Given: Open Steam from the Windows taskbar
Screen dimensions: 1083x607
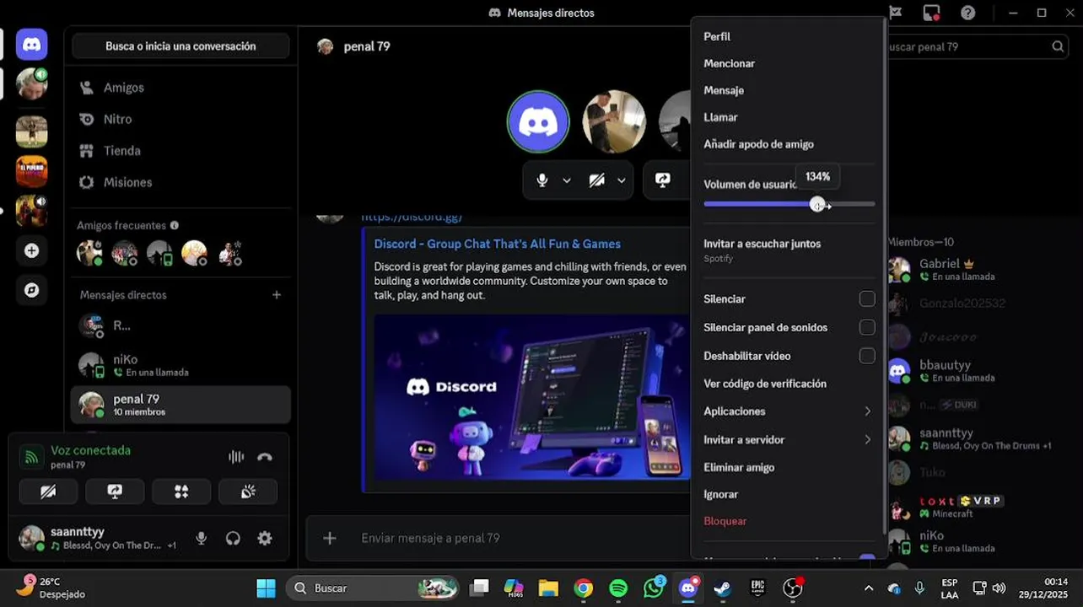Looking at the screenshot, I should click(x=723, y=588).
